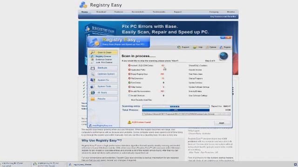Viewport: 298px width, 167px height.
Task: Click the Results folder icon
Action: 93,99
